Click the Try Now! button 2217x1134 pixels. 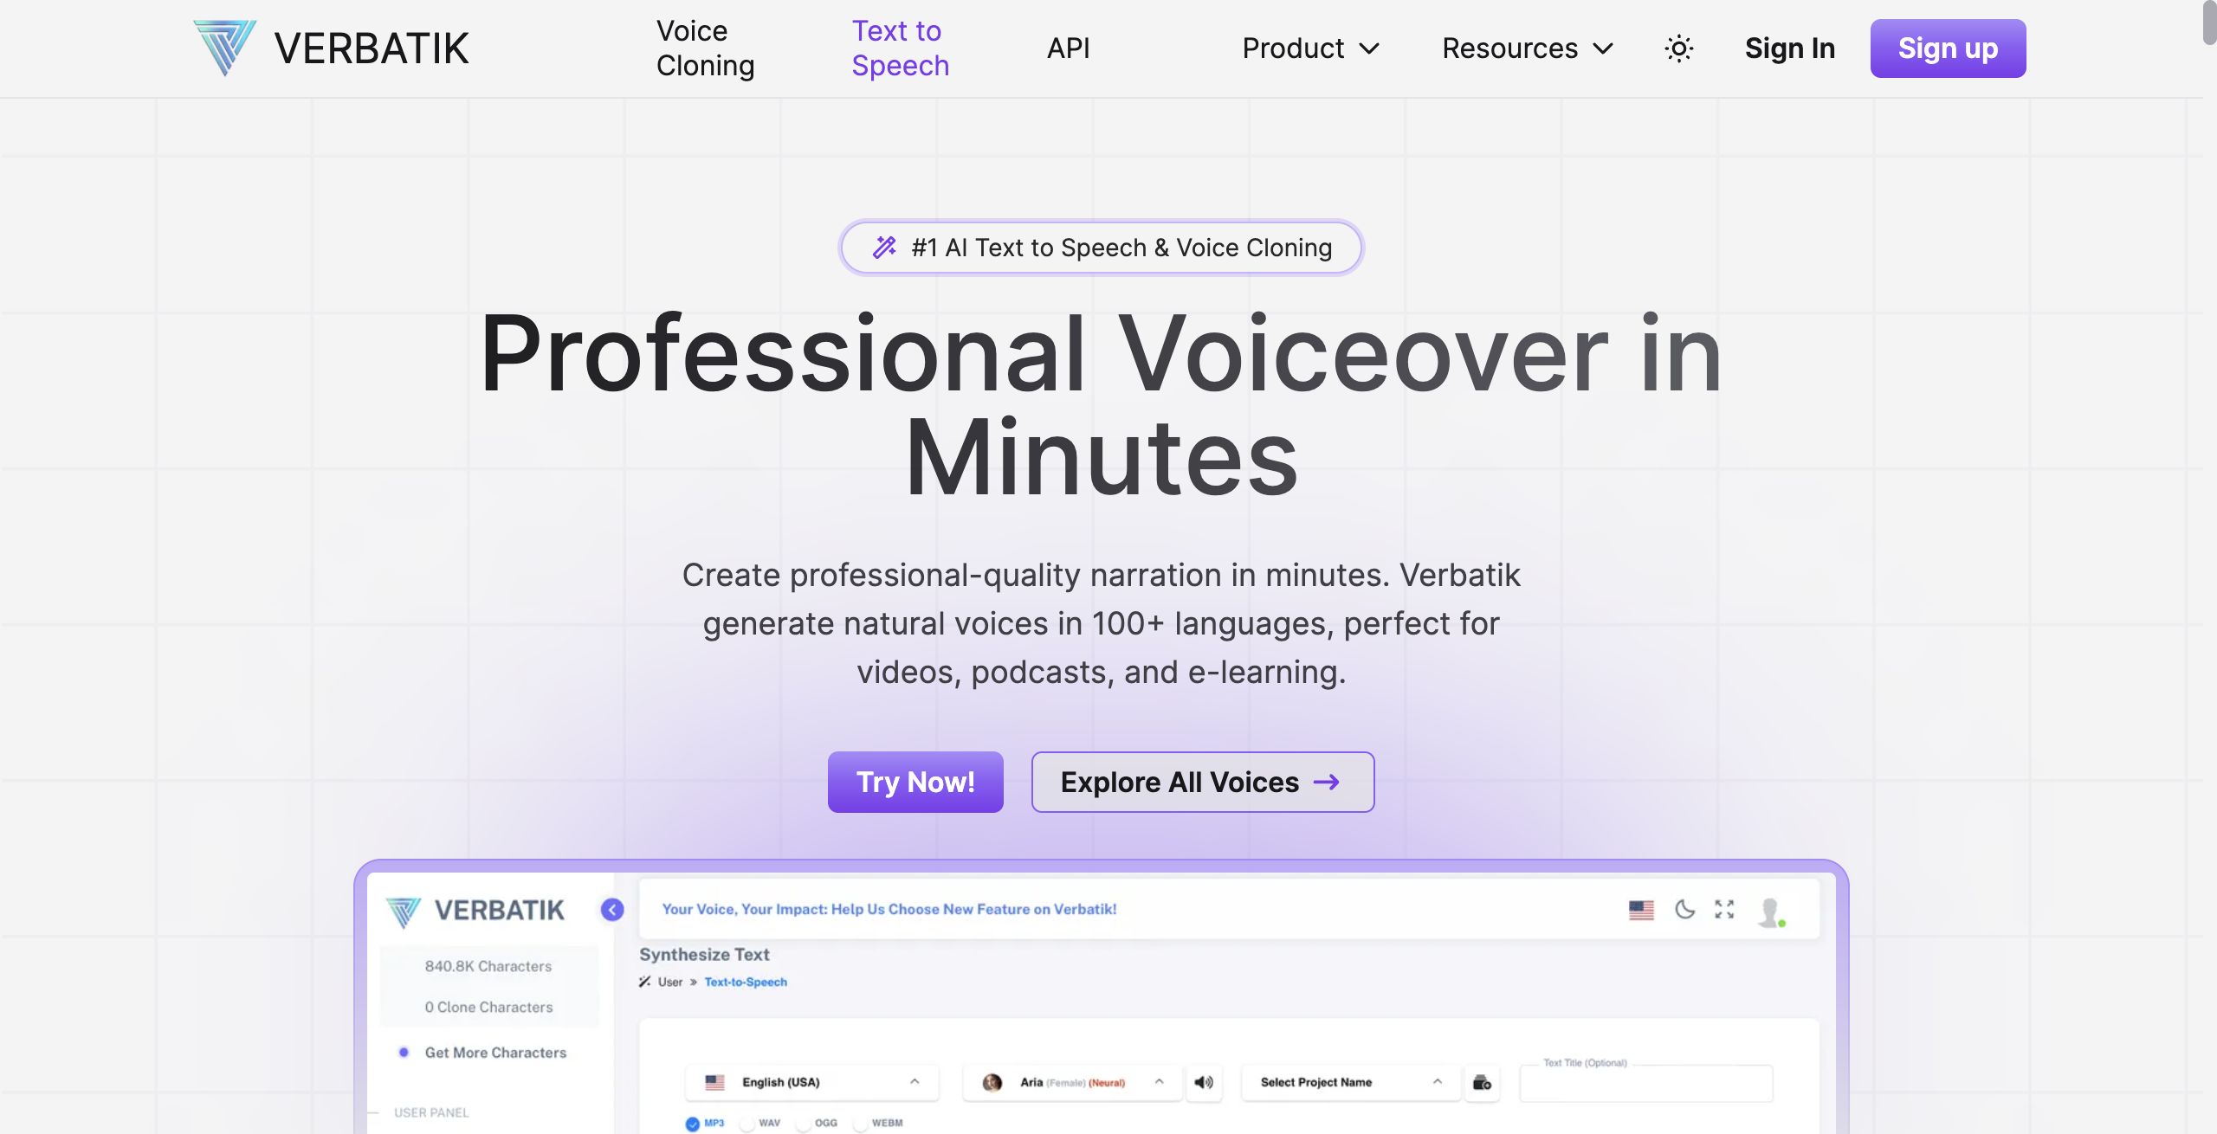[x=915, y=782]
